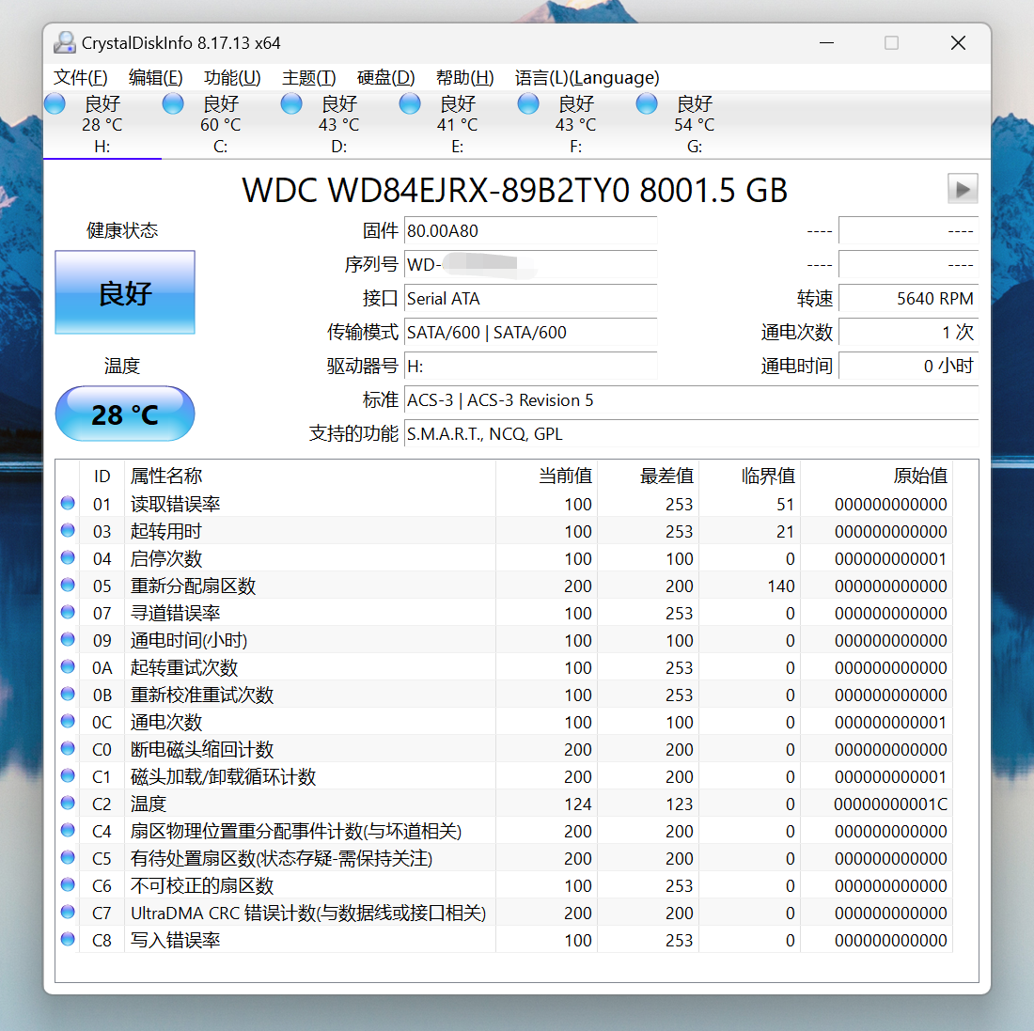
Task: Select the 温度 attribute row name
Action: click(149, 804)
